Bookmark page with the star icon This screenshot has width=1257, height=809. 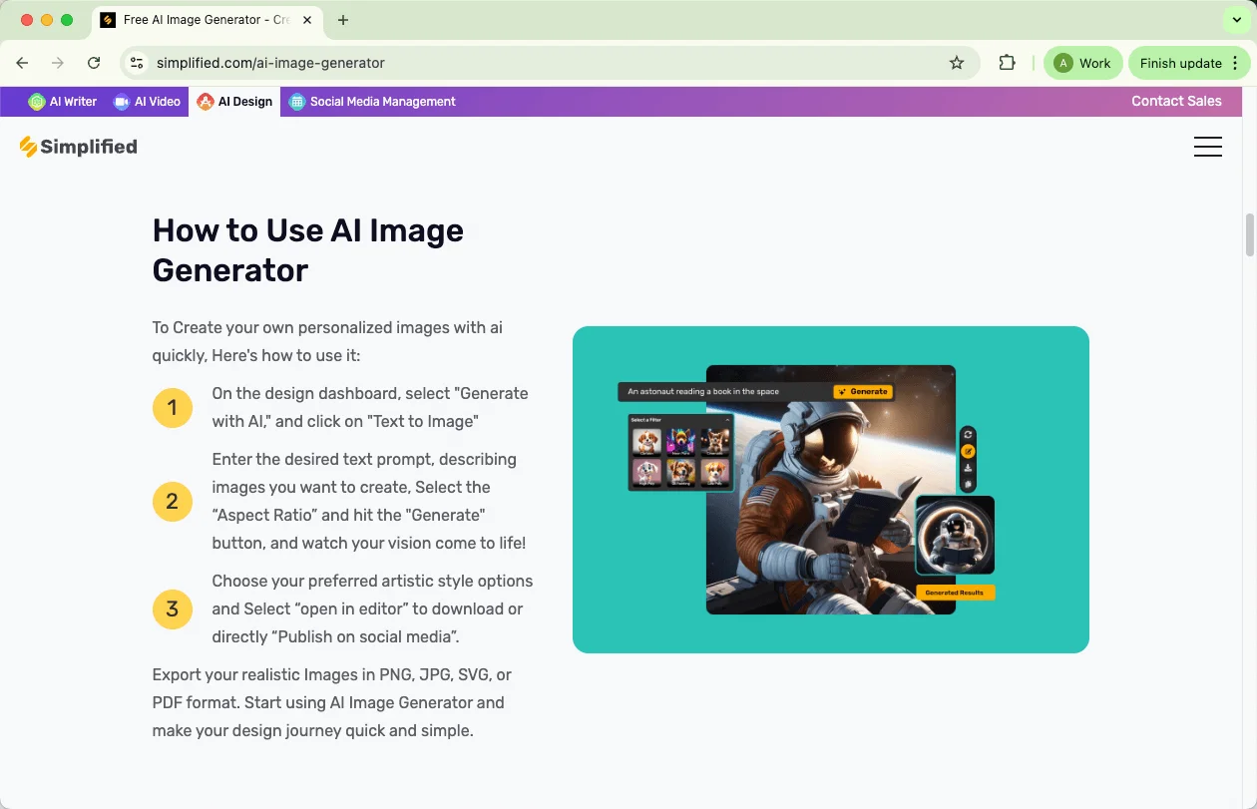(x=957, y=63)
